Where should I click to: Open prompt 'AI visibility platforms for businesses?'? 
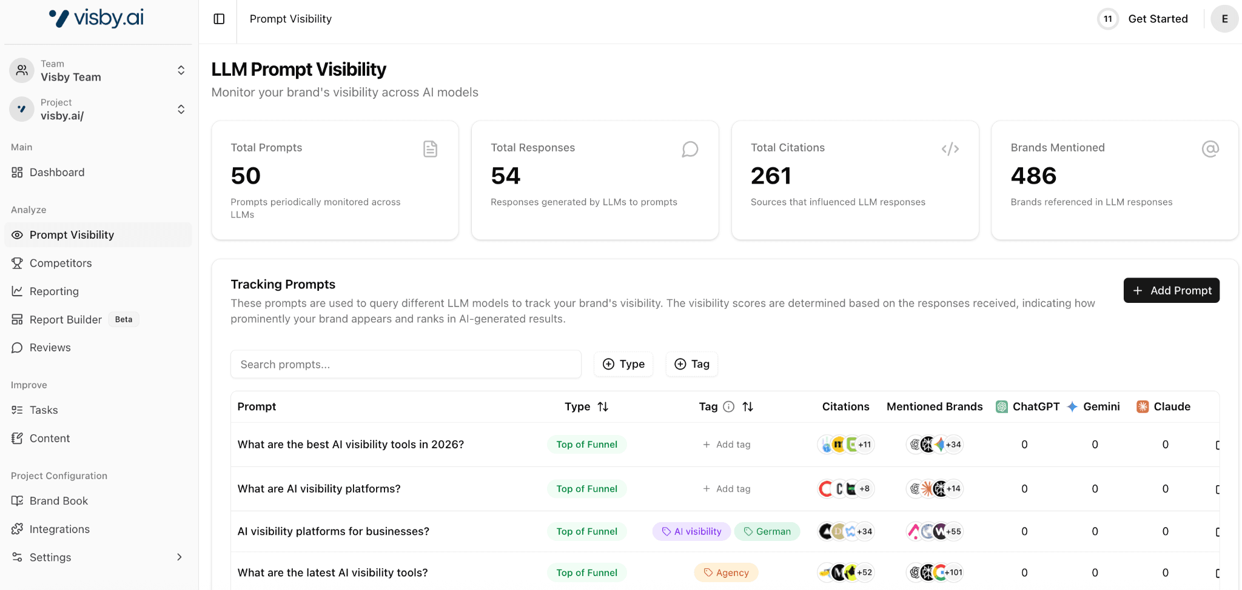pyautogui.click(x=334, y=531)
